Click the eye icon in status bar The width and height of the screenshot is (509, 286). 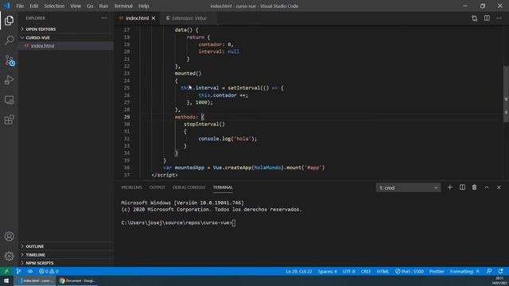[x=30, y=271]
